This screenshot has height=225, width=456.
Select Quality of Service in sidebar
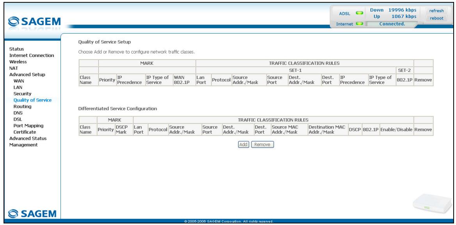[x=32, y=100]
